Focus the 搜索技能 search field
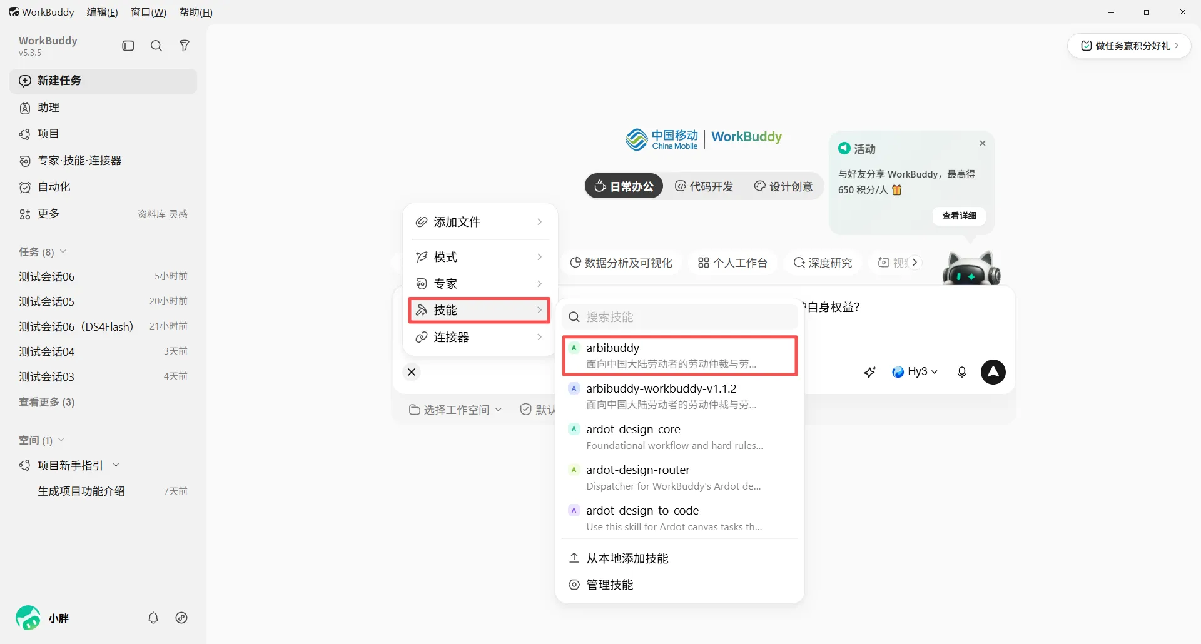This screenshot has width=1201, height=644. click(680, 317)
